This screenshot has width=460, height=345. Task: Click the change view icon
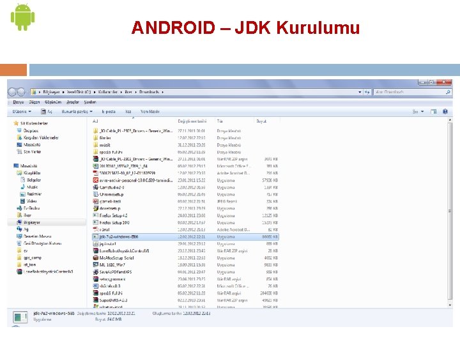(x=415, y=111)
